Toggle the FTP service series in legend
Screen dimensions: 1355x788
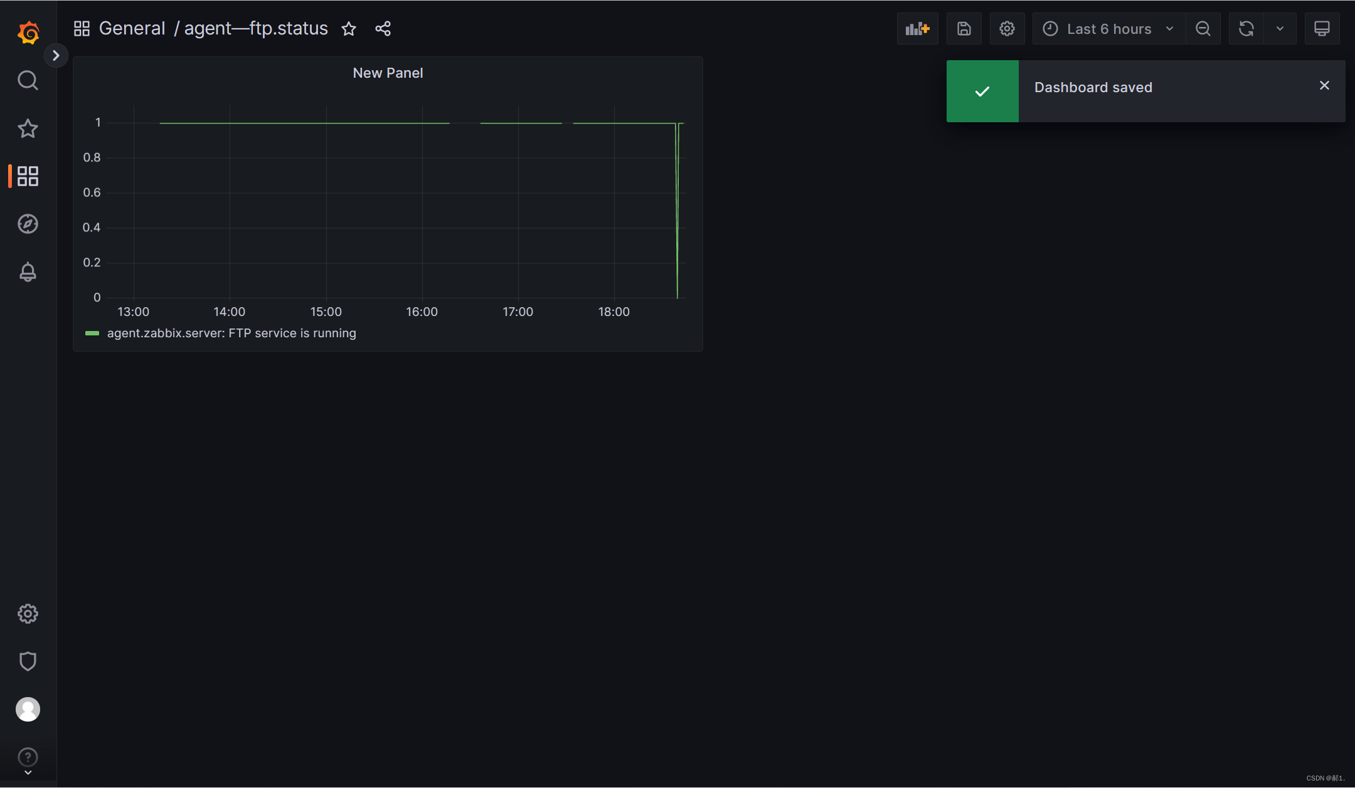231,333
